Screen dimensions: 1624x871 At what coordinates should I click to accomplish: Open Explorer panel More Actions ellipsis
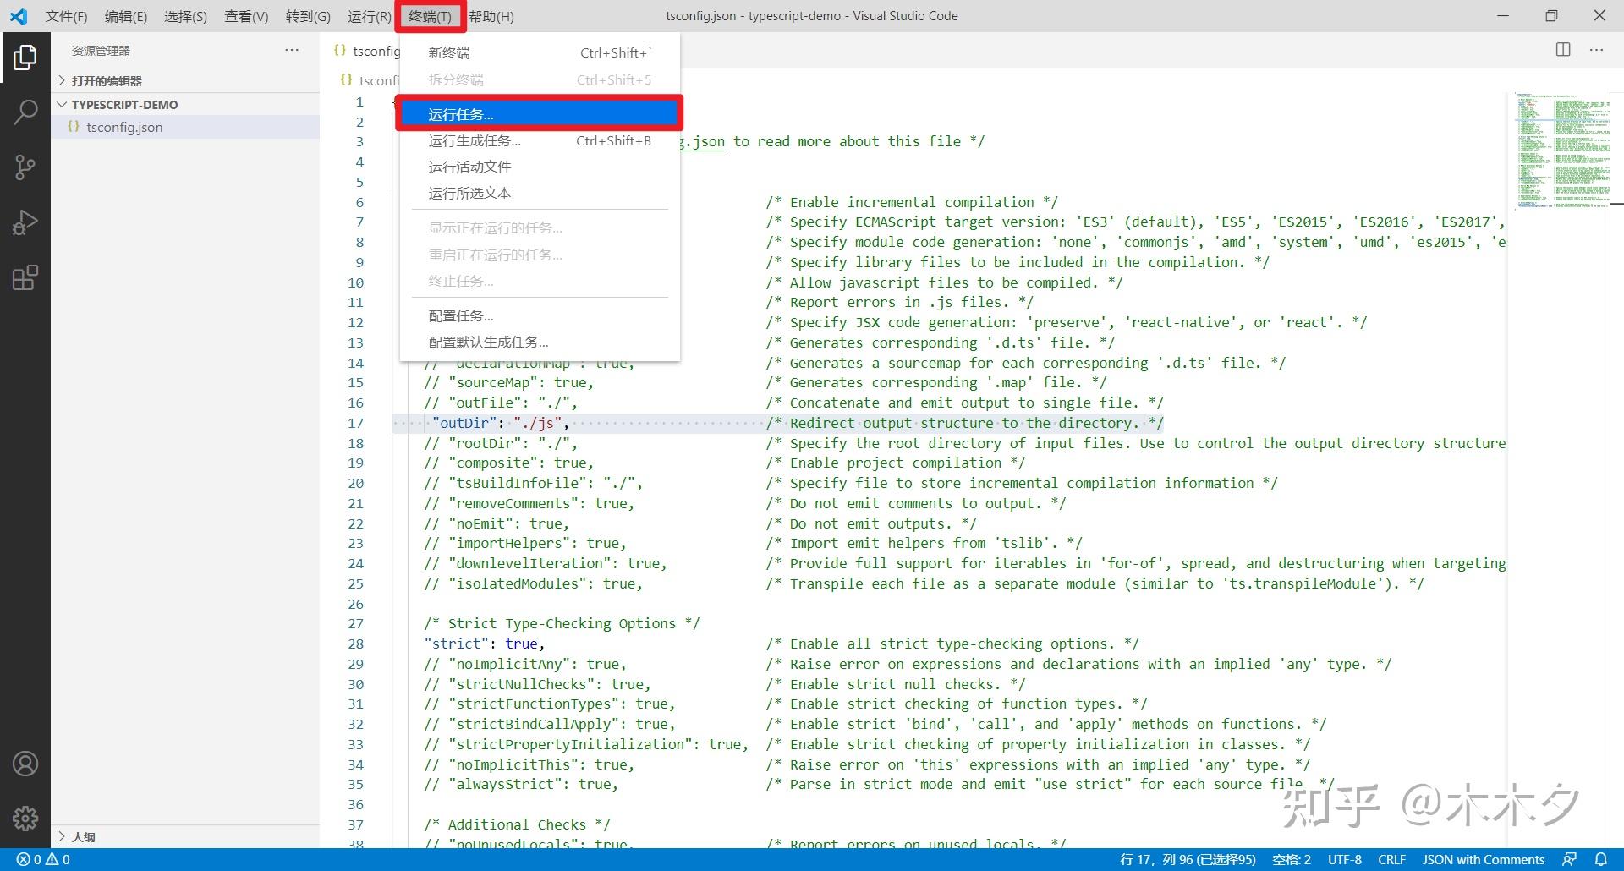click(x=292, y=50)
